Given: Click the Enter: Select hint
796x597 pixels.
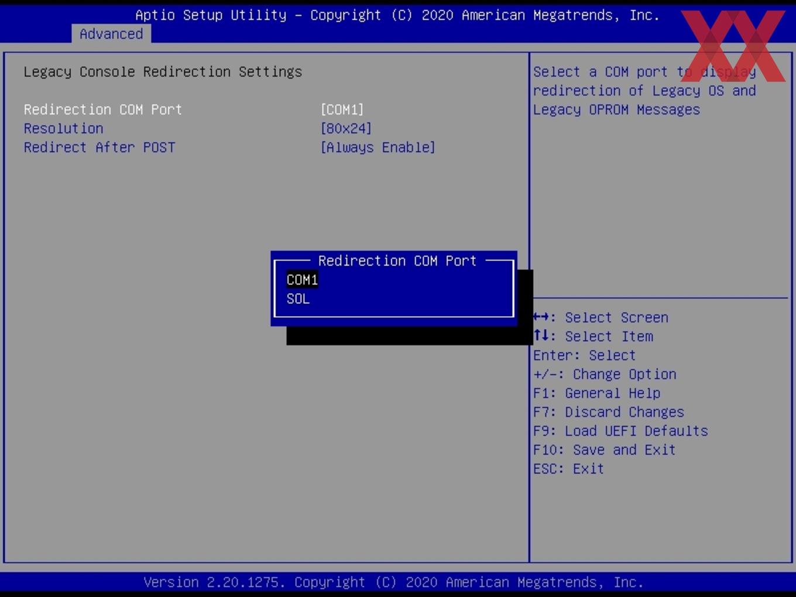Looking at the screenshot, I should coord(584,355).
